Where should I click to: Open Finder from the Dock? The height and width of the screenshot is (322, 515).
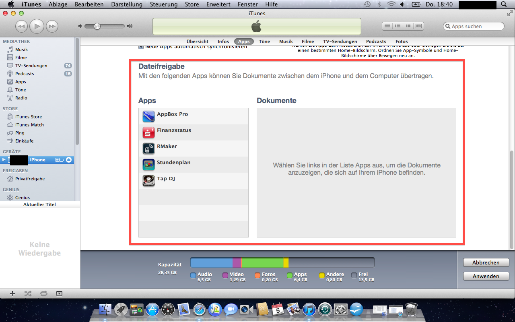(x=106, y=309)
